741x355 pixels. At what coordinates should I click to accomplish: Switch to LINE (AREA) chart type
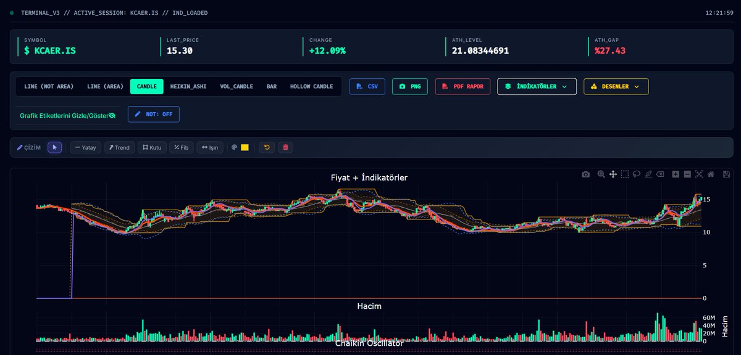[x=105, y=86]
